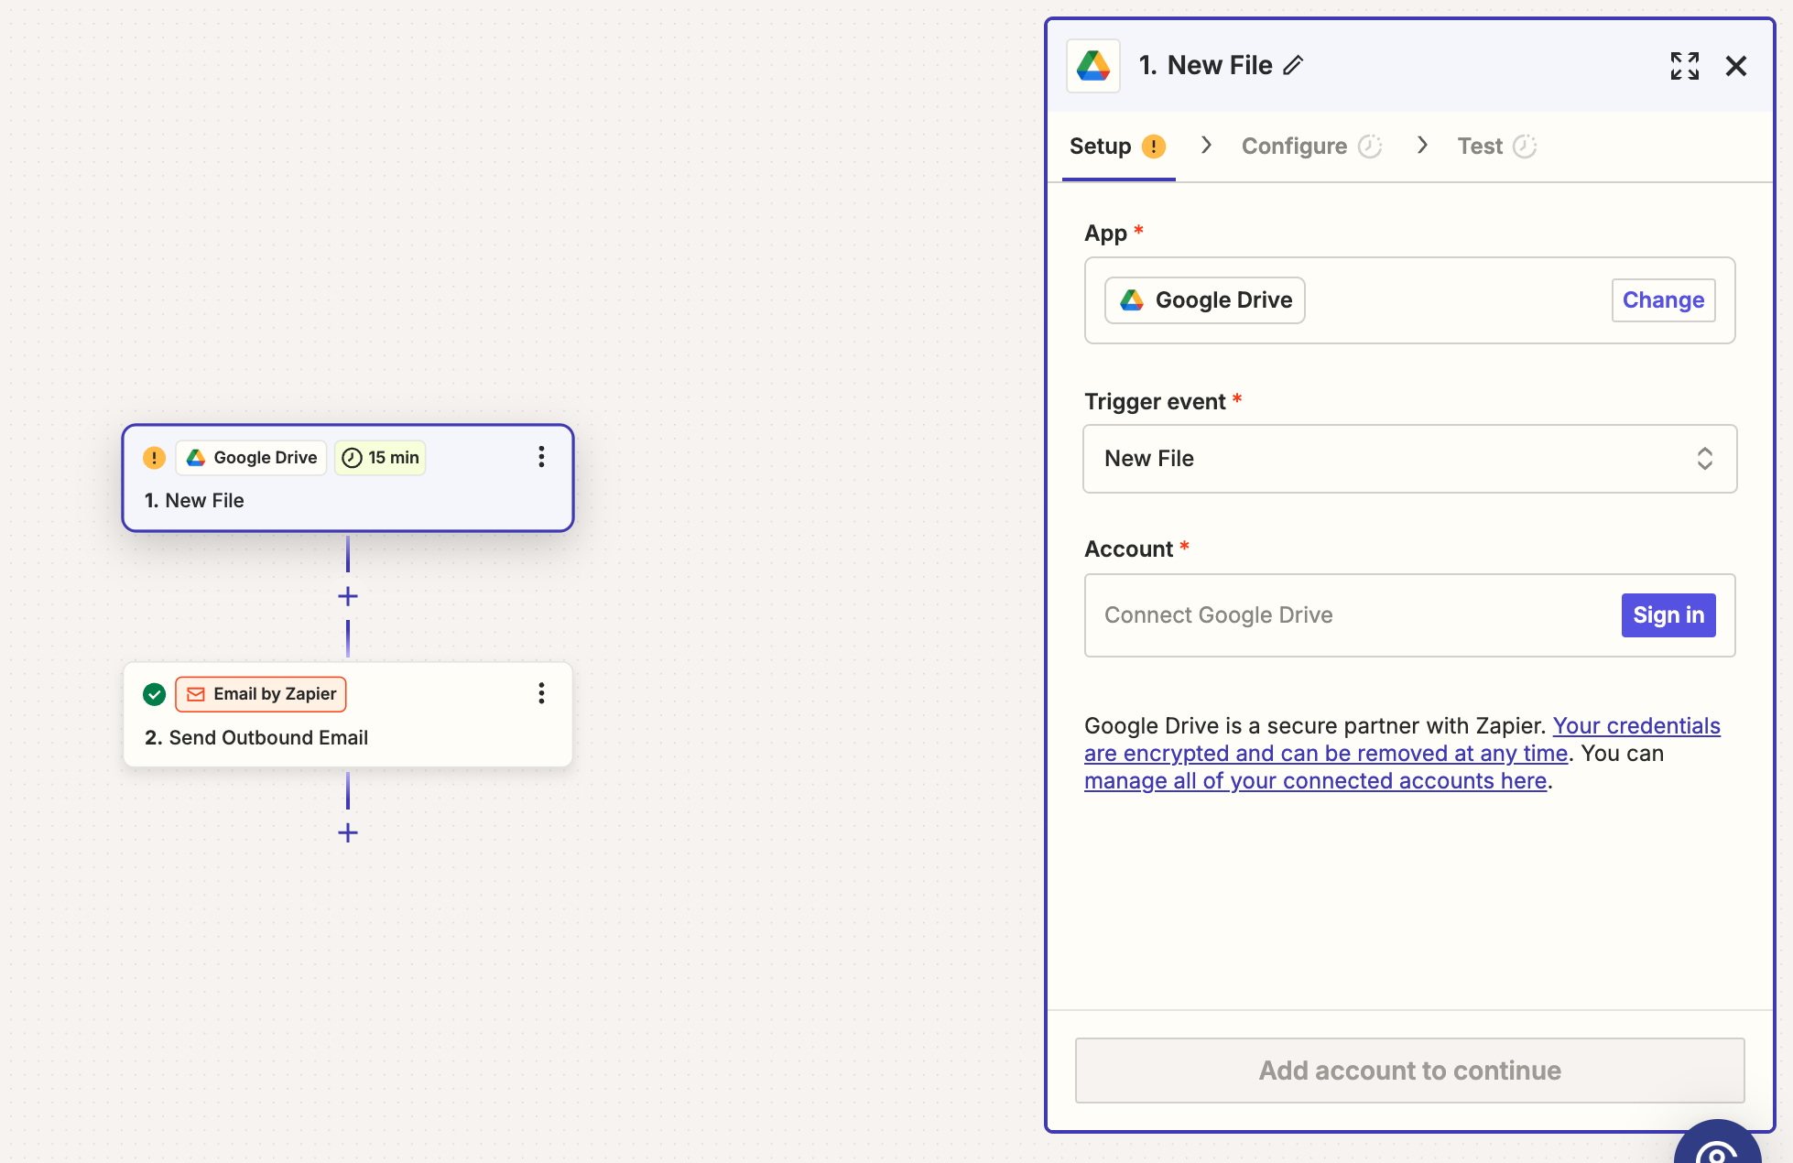Open the Trigger event dropdown
Viewport: 1793px width, 1163px height.
coord(1409,459)
